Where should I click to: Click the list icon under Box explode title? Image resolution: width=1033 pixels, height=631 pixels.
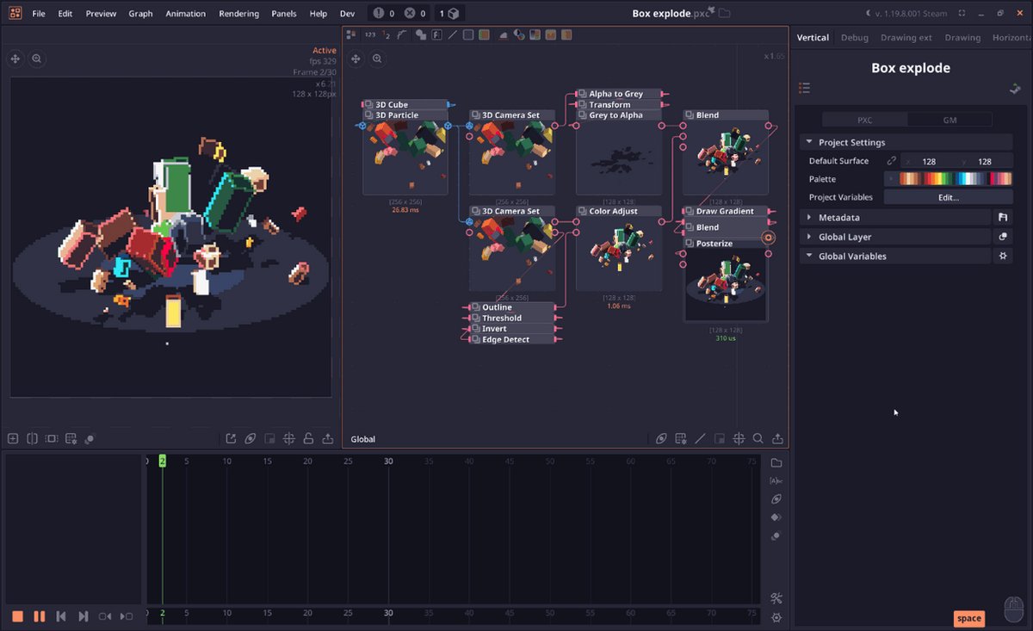(x=805, y=88)
